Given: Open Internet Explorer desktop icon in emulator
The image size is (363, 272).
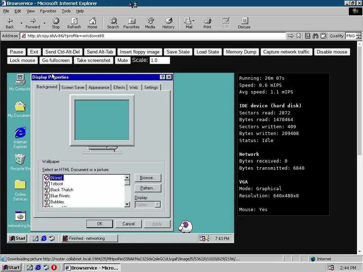Looking at the screenshot, I should click(20, 138).
